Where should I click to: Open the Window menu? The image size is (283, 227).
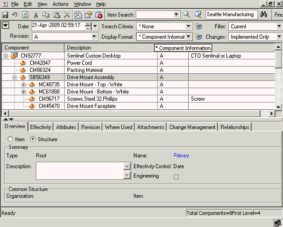(x=82, y=4)
